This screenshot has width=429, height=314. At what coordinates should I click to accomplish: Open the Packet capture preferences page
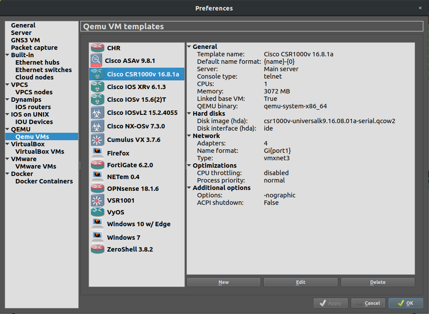(x=34, y=48)
